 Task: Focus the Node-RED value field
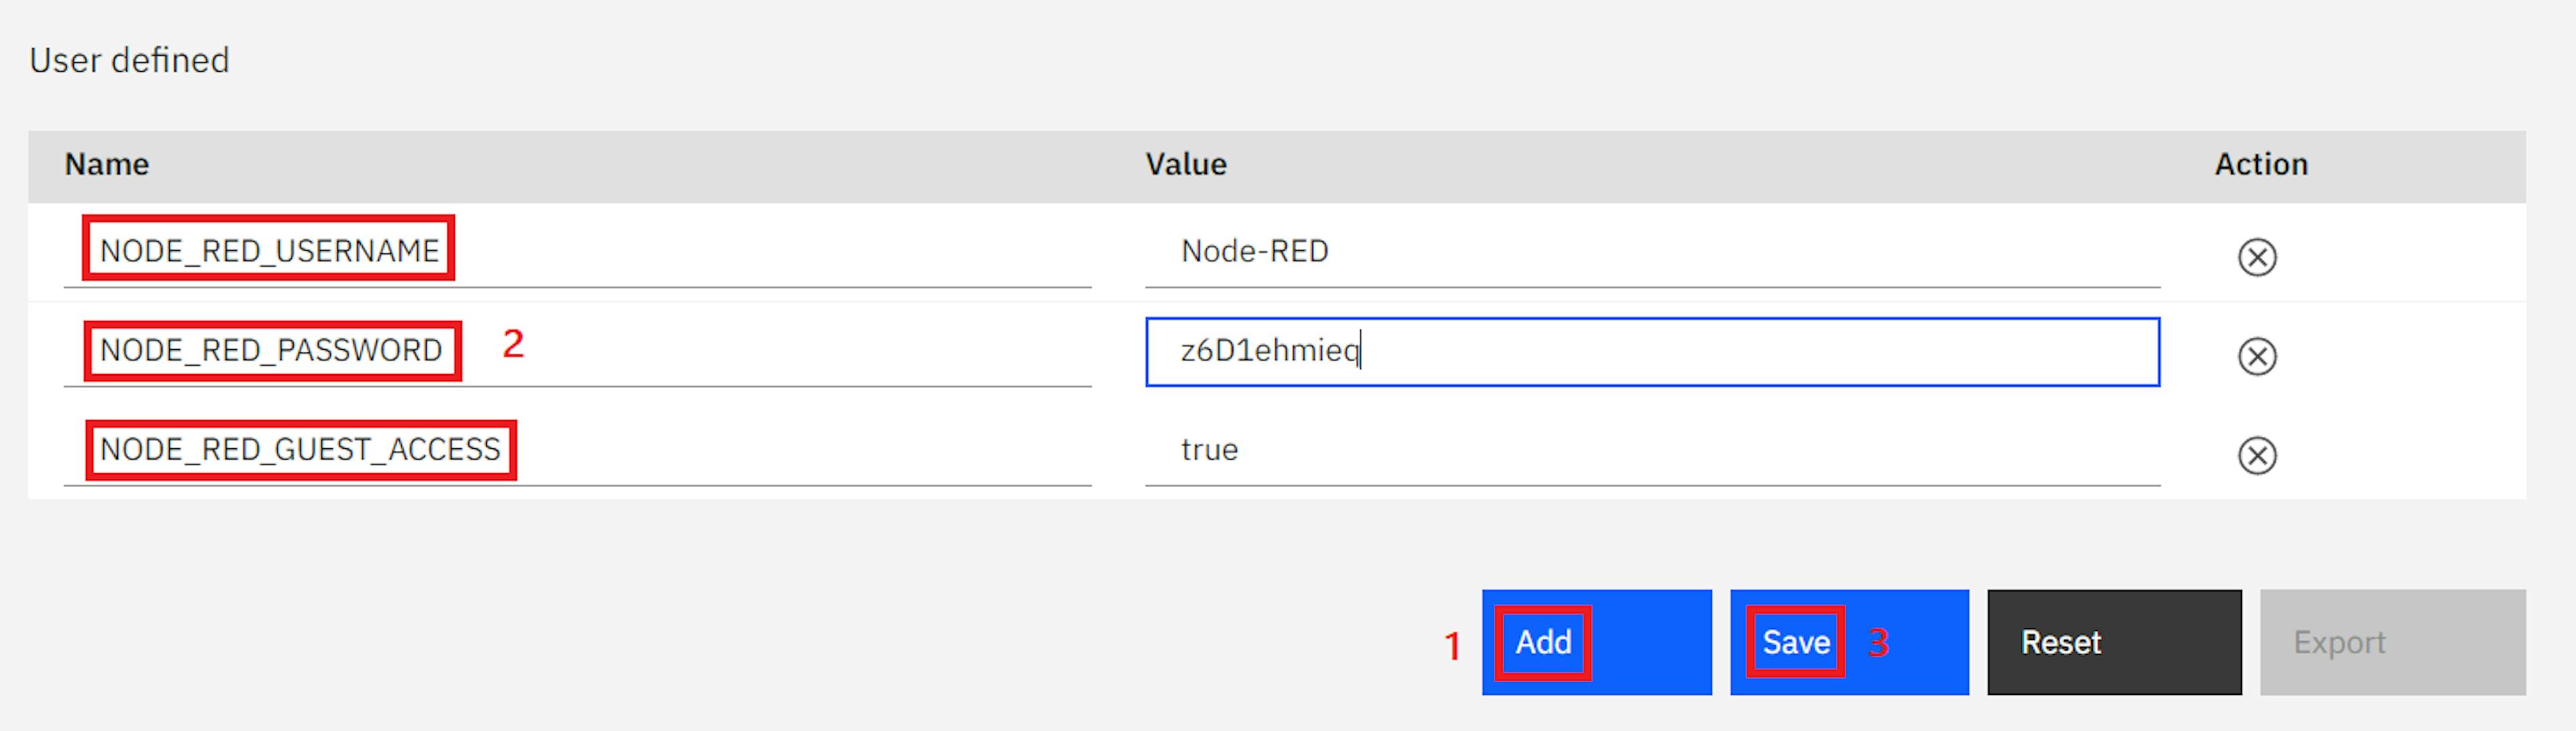1652,252
